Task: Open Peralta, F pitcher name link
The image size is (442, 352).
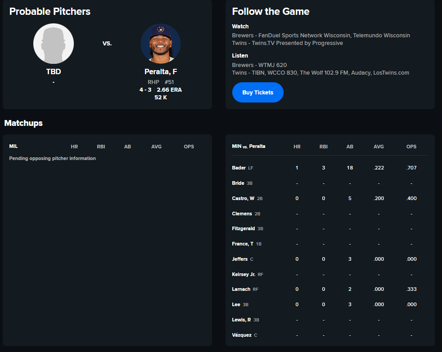Action: click(x=161, y=71)
